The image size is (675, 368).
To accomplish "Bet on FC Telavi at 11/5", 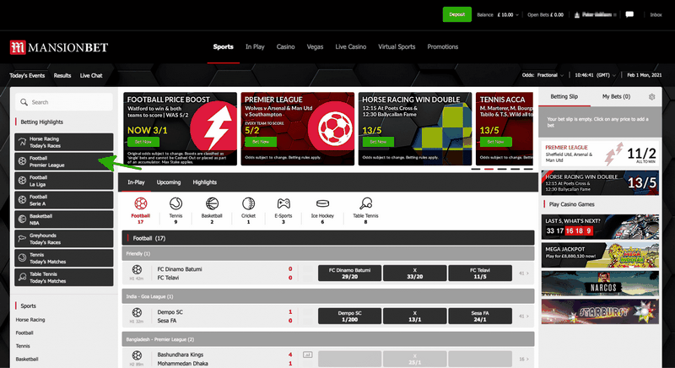I will pyautogui.click(x=479, y=273).
